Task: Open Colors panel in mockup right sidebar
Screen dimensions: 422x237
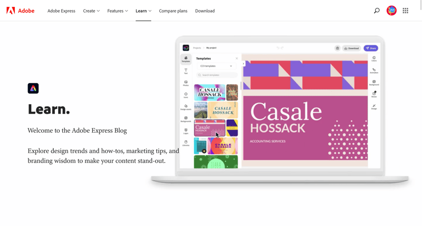Action: (374, 59)
